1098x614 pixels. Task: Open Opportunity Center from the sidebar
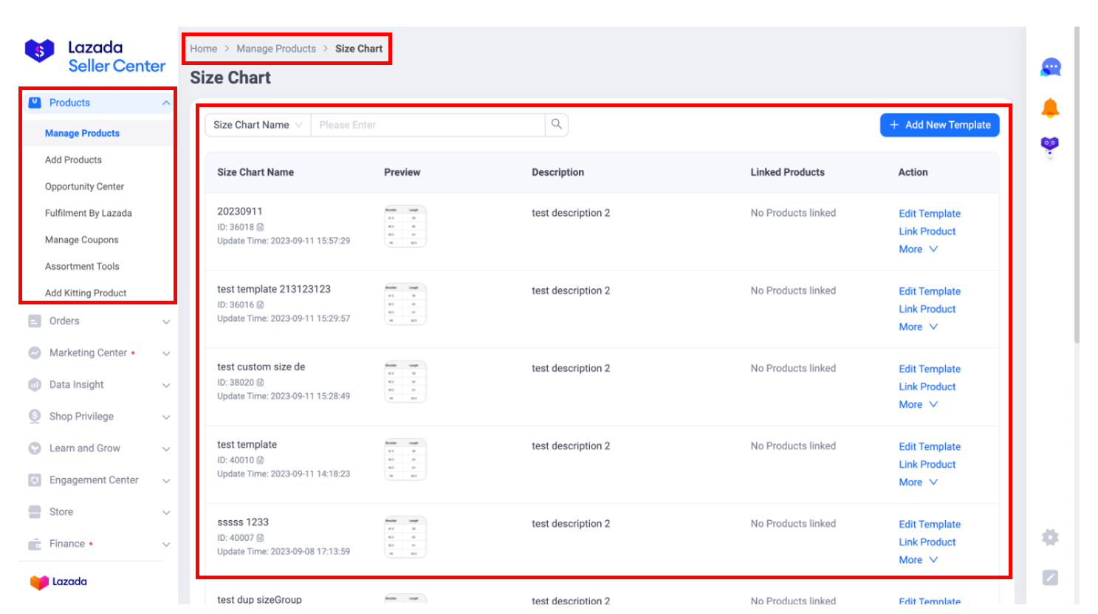tap(85, 186)
